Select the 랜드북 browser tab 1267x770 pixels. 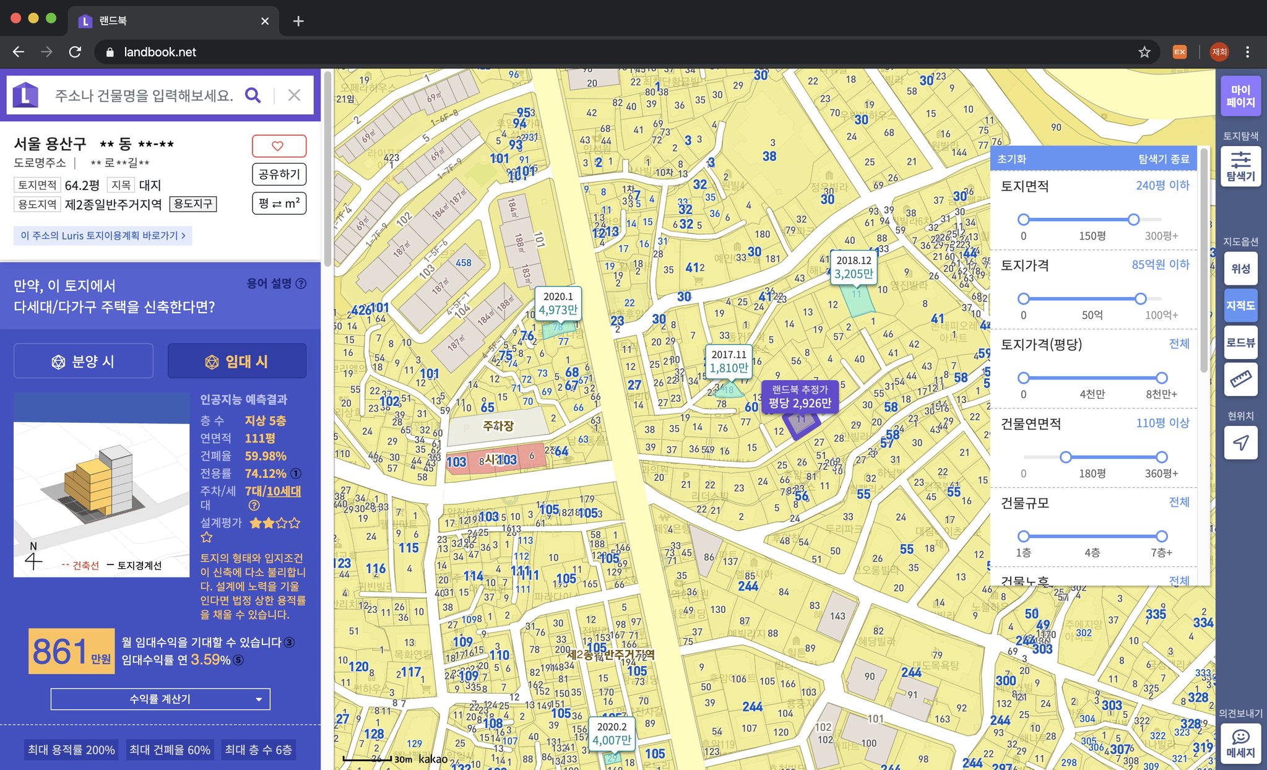tap(173, 21)
